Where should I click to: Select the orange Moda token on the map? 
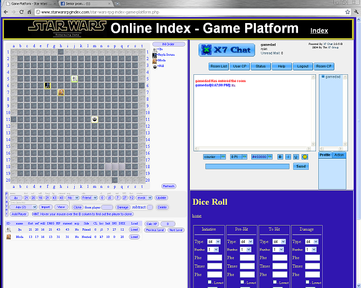point(61,92)
